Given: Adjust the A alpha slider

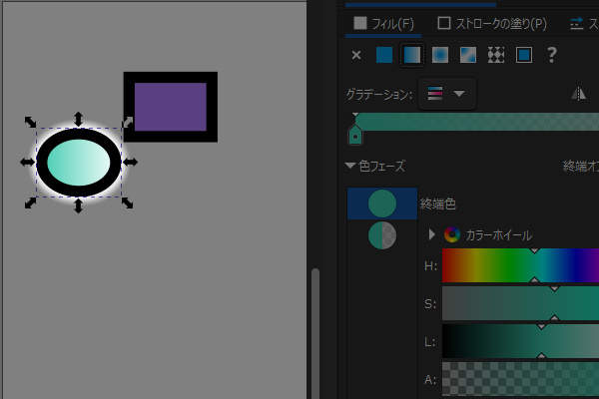Looking at the screenshot, I should [x=520, y=379].
